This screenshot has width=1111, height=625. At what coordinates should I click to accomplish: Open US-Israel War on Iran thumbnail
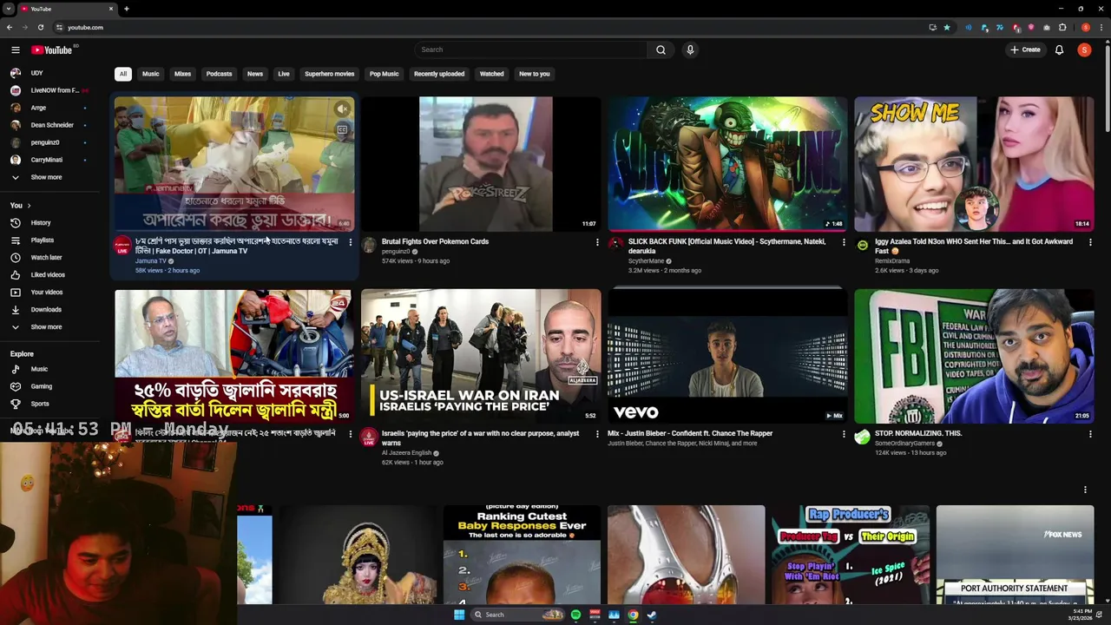click(x=481, y=356)
